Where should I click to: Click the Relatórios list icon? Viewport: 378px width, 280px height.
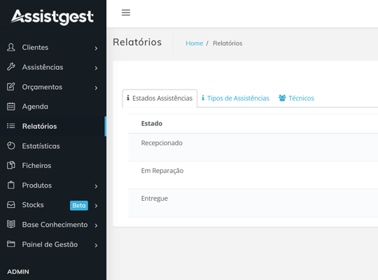click(x=10, y=126)
